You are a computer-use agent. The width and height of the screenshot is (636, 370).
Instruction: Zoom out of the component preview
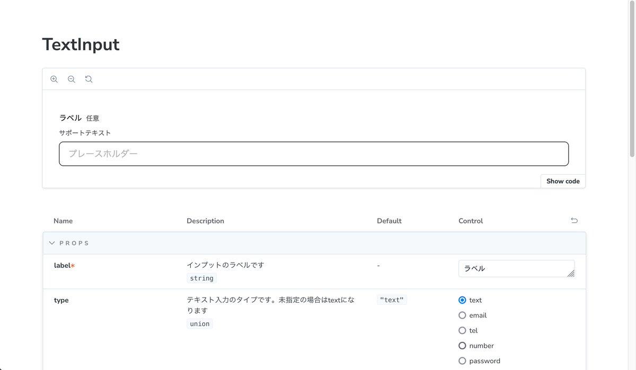[72, 79]
